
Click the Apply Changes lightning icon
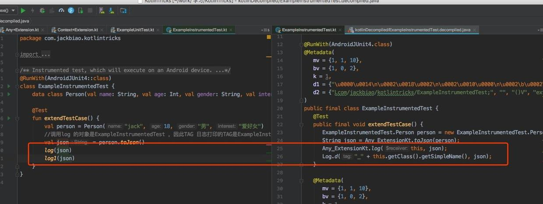[x=33, y=10]
